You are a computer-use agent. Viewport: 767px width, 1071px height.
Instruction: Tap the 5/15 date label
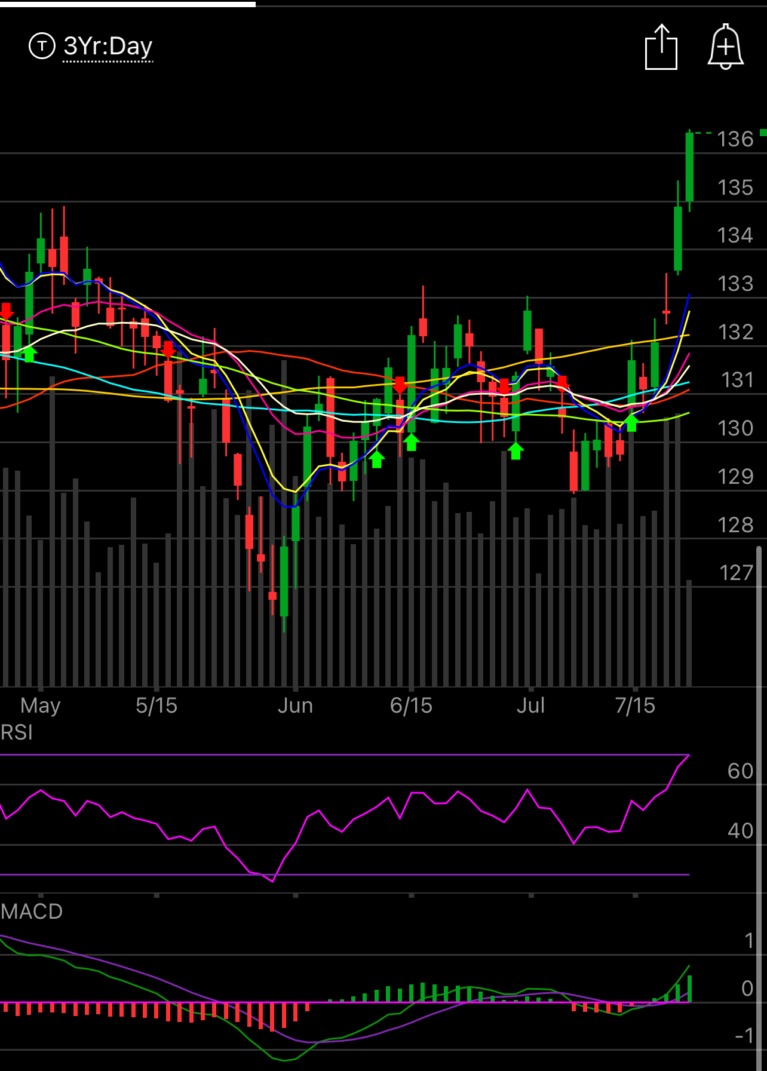click(x=157, y=705)
